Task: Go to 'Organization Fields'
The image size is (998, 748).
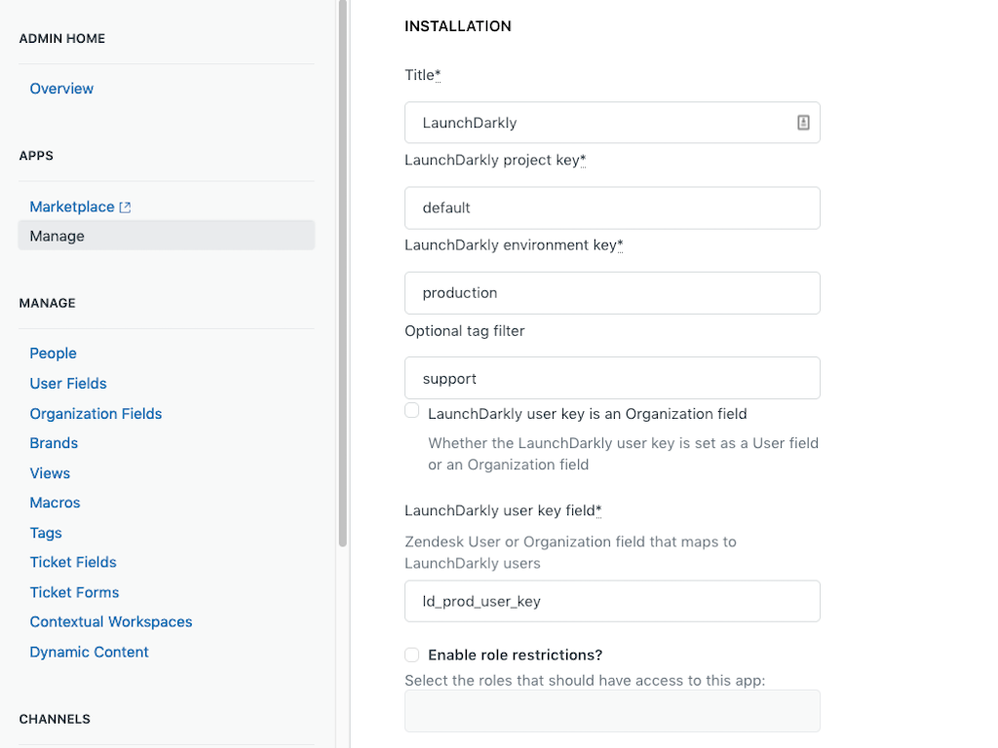Action: pos(96,413)
